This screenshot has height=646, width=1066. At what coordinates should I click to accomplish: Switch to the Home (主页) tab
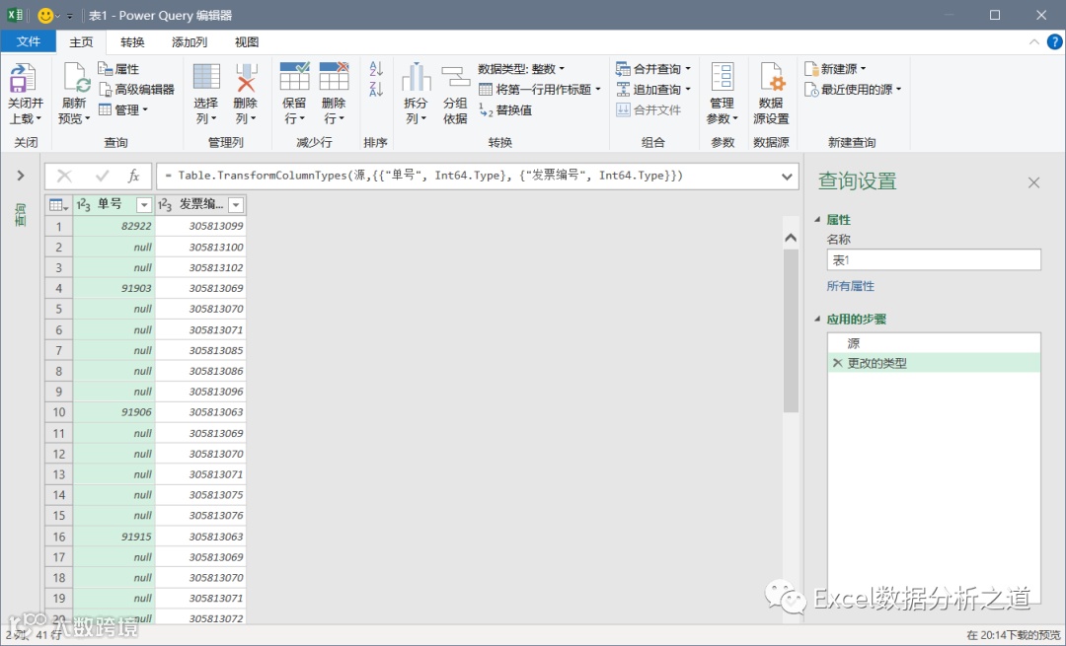point(81,41)
